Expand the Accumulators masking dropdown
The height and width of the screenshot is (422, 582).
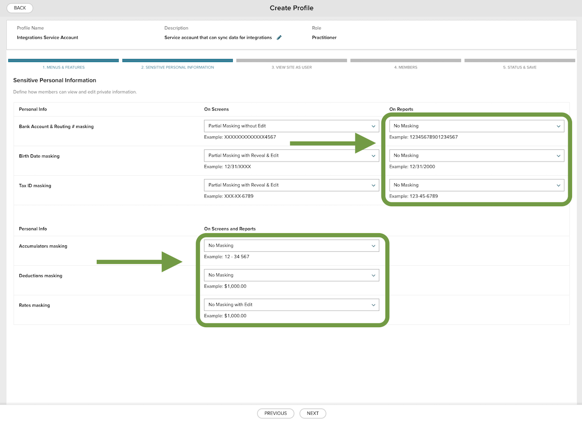(x=291, y=246)
